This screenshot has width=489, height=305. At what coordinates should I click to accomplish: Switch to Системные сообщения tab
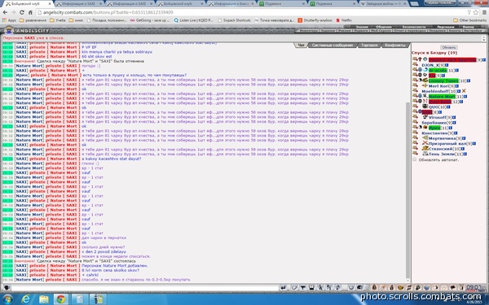[x=333, y=45]
